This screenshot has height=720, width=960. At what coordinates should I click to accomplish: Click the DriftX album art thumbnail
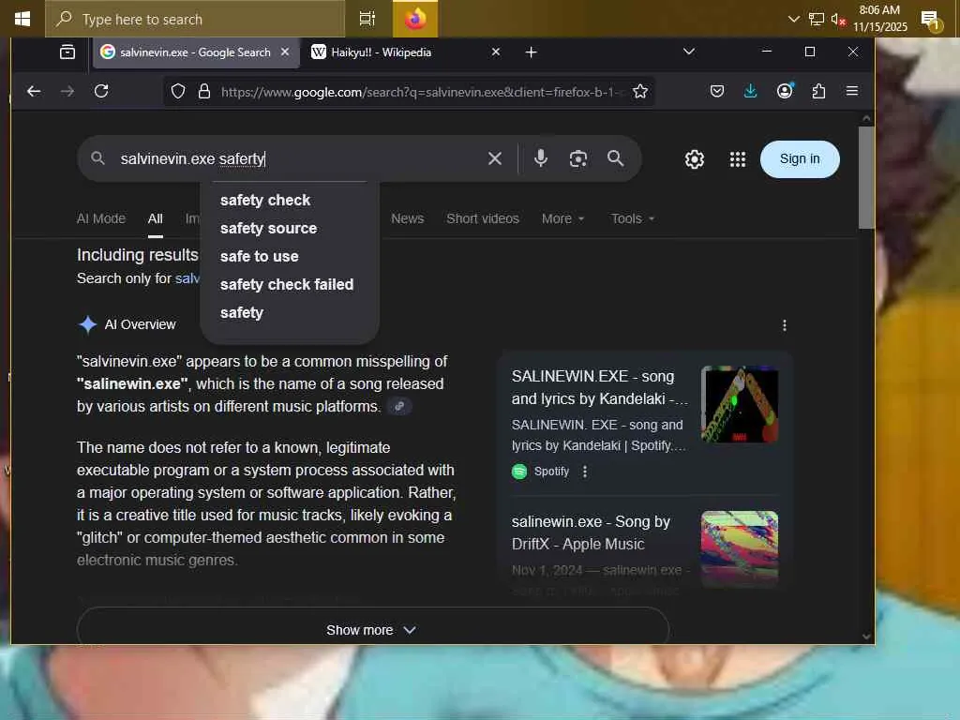[x=740, y=548]
